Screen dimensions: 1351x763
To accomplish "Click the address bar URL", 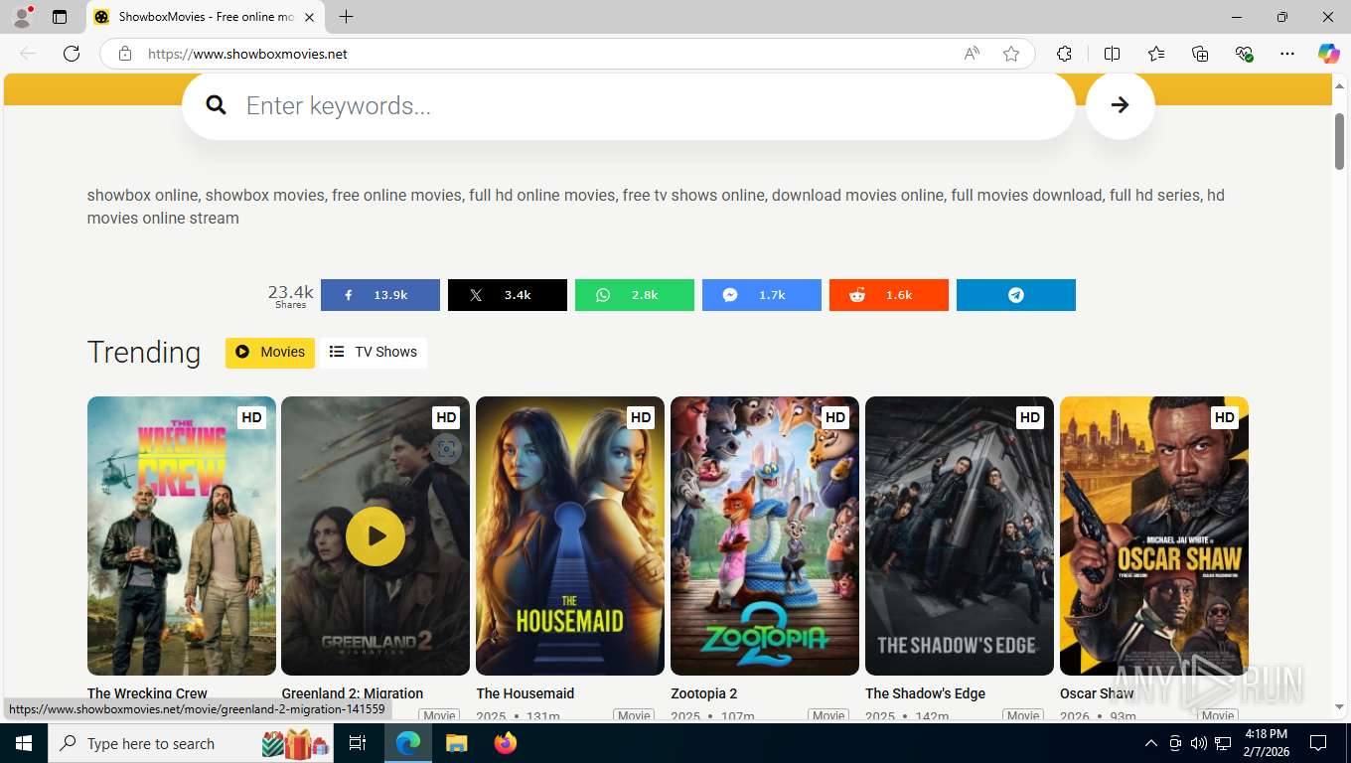I will (x=247, y=54).
